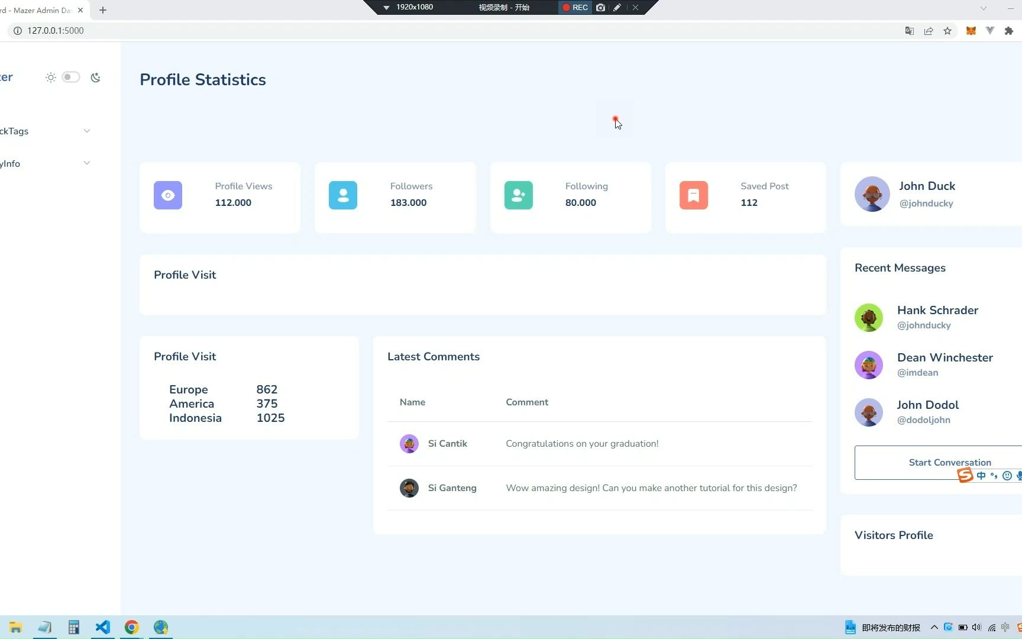Open Hank Schrader's message
Screen dimensions: 1022x639
click(x=937, y=317)
